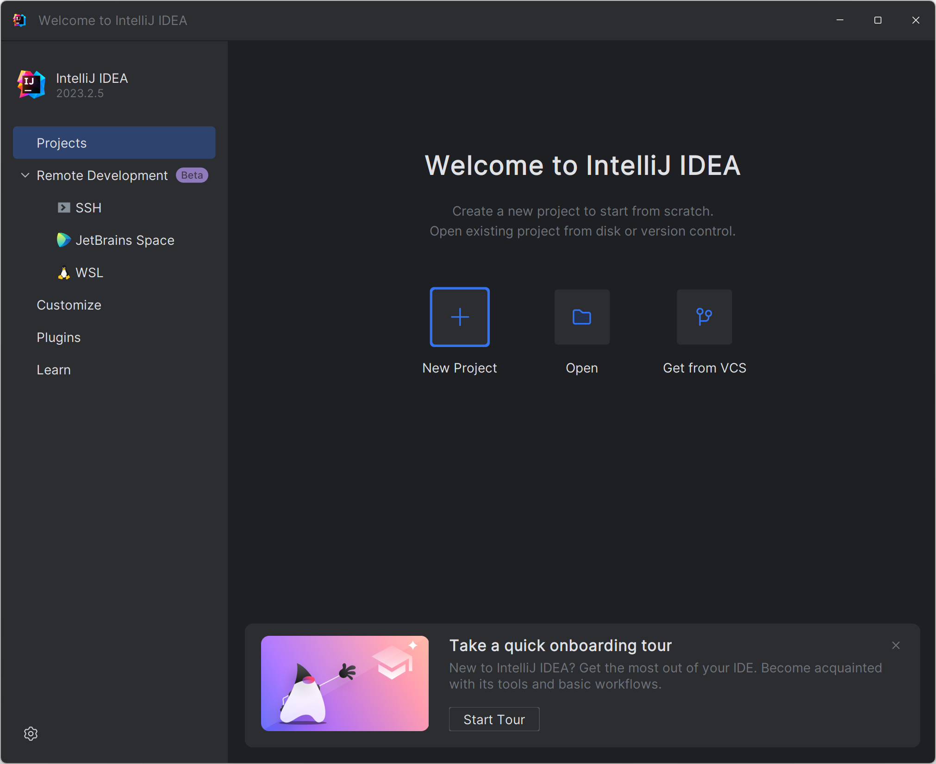This screenshot has height=764, width=936.
Task: Click the version text 2023.2.5
Action: pyautogui.click(x=80, y=93)
